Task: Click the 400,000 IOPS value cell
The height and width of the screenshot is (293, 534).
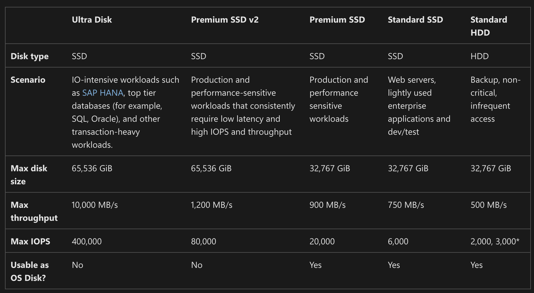Action: pos(87,242)
